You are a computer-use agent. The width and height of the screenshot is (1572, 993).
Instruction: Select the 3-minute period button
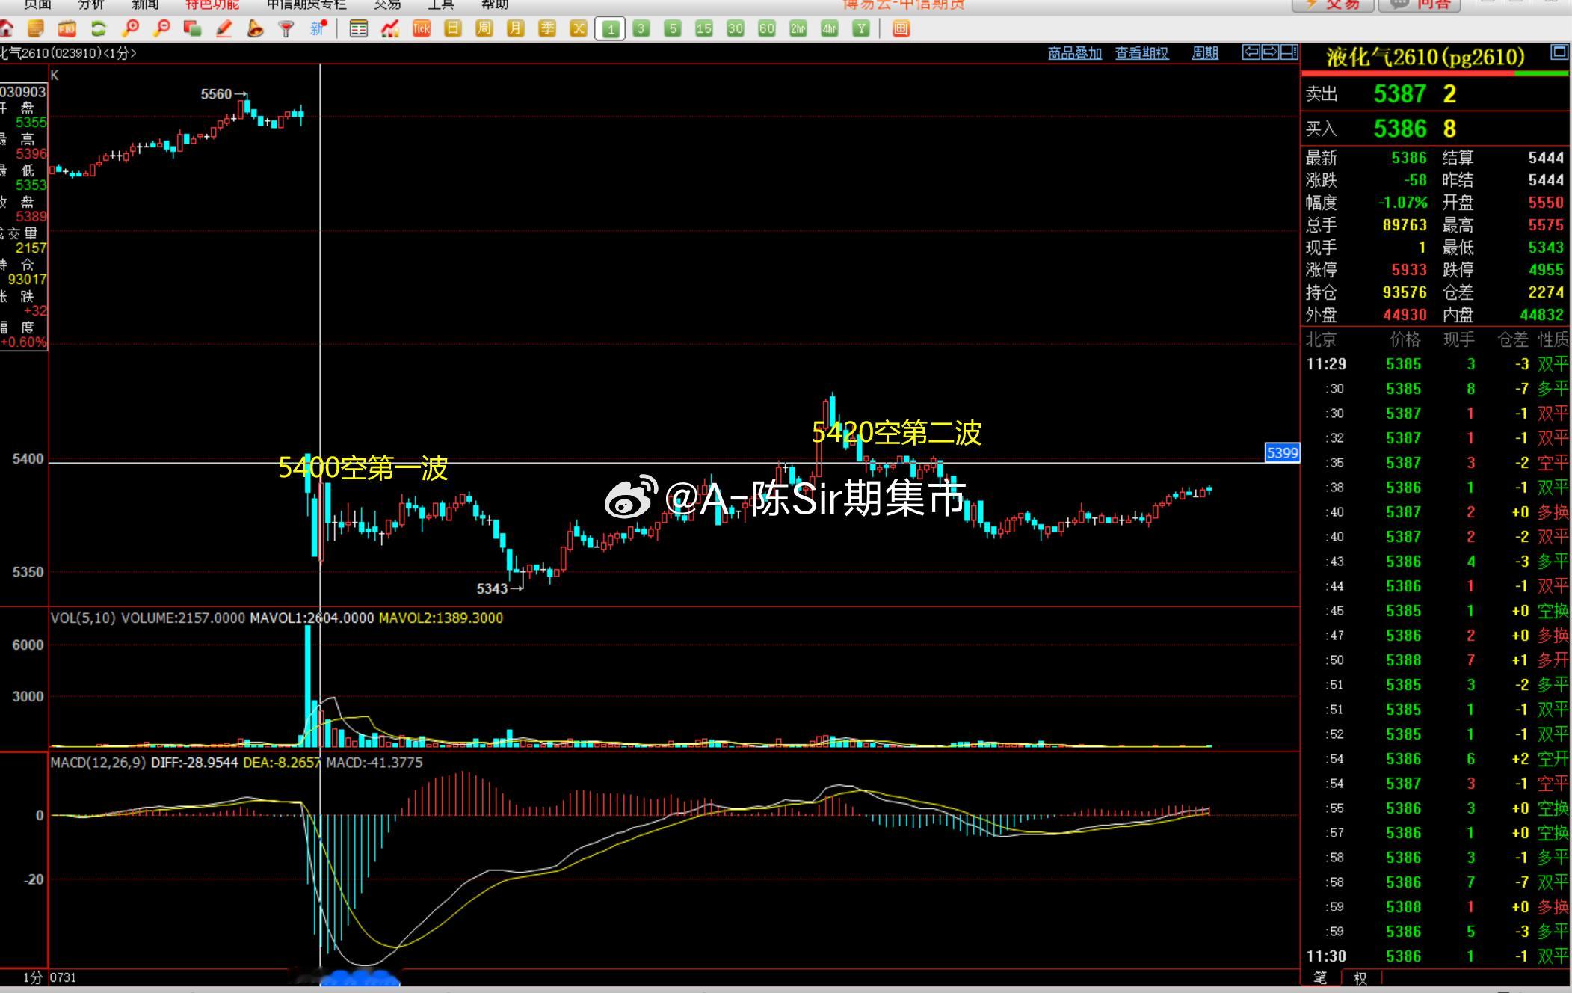(x=641, y=29)
